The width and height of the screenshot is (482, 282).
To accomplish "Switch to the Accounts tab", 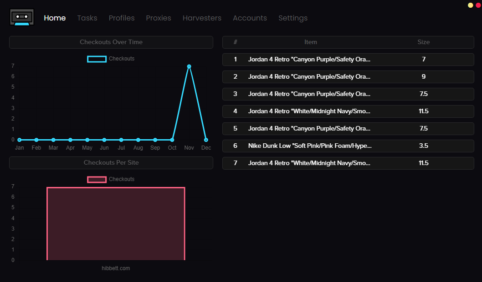I will (250, 18).
